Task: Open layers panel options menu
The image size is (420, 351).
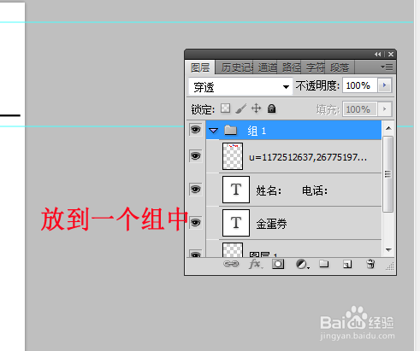Action: click(x=387, y=67)
